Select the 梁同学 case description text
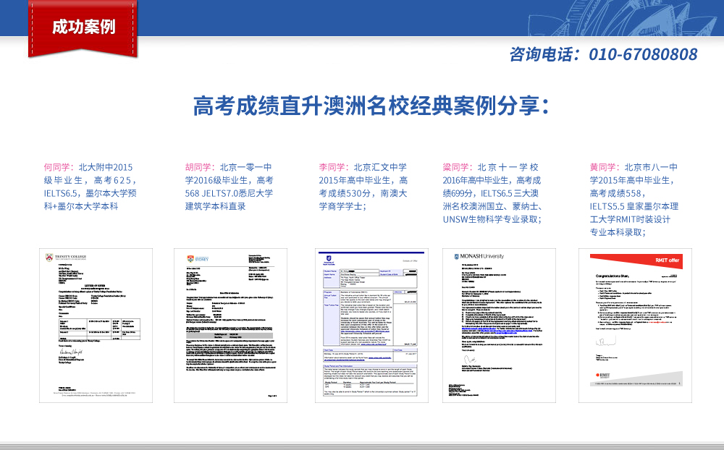Screen dimensions: 724x450 point(492,193)
